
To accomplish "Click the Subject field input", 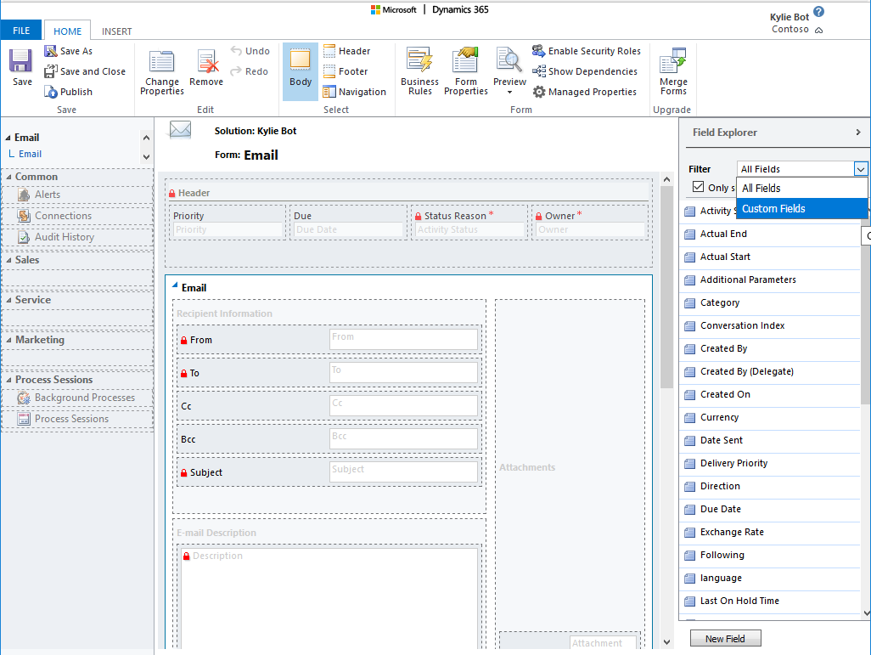I will click(x=403, y=472).
